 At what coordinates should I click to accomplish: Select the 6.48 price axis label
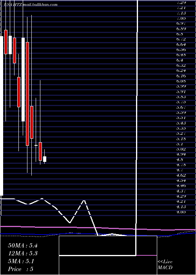tap(181, 55)
